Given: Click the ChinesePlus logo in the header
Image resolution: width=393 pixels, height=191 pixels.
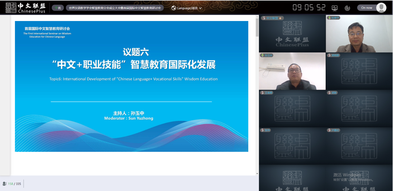Looking at the screenshot, I should (x=25, y=8).
